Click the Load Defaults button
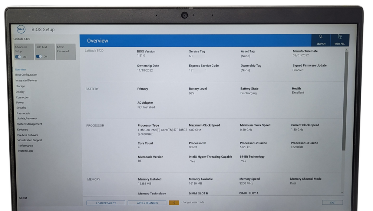 [106, 203]
